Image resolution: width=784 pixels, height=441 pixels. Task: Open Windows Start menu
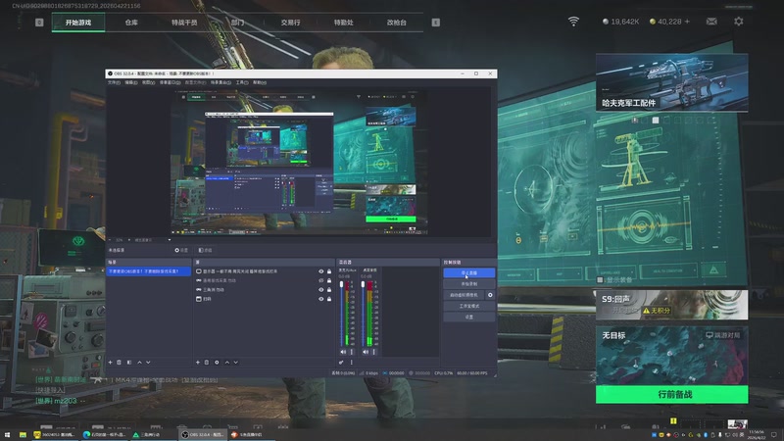7,434
